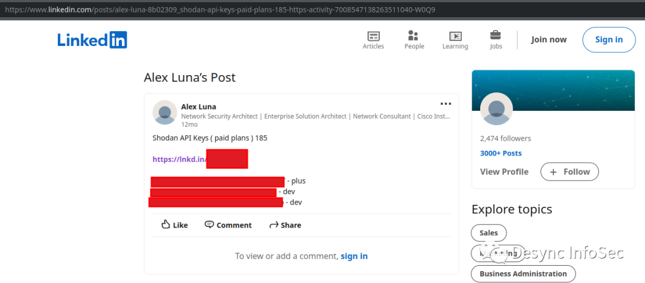Click the browser URL address bar

322,10
